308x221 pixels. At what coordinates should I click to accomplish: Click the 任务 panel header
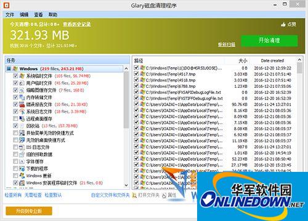coord(67,60)
